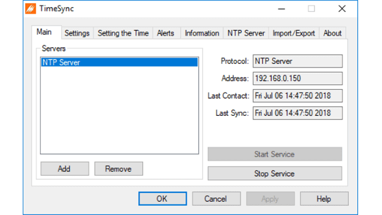The height and width of the screenshot is (215, 382).
Task: Go to the Alerts tab
Action: [x=166, y=33]
